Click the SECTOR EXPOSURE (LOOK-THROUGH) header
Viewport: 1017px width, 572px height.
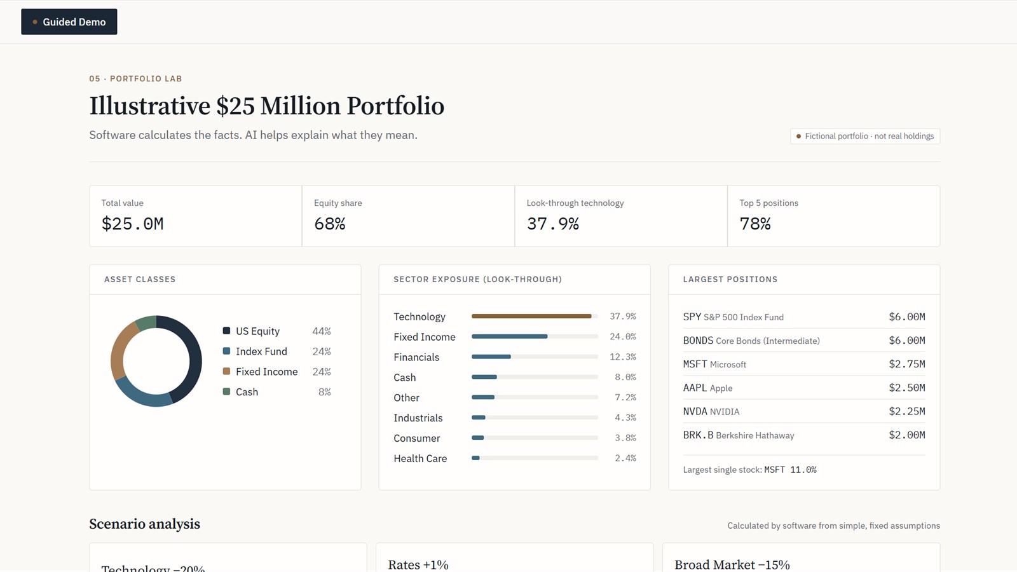(477, 279)
